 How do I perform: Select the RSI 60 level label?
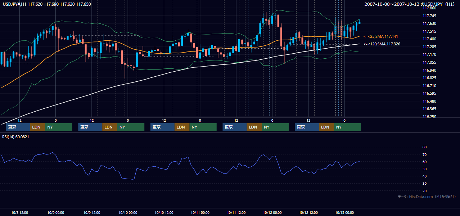coord(424,162)
